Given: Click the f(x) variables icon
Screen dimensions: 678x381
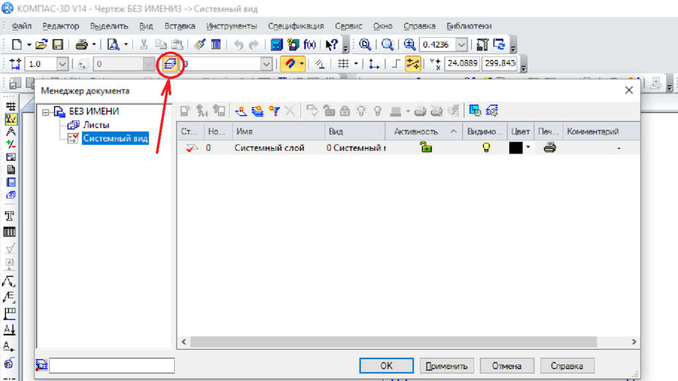Looking at the screenshot, I should (310, 45).
